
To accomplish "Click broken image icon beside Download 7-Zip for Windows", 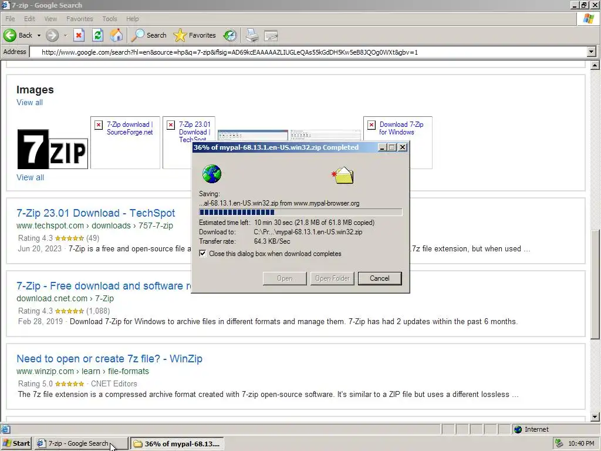I will (x=372, y=125).
